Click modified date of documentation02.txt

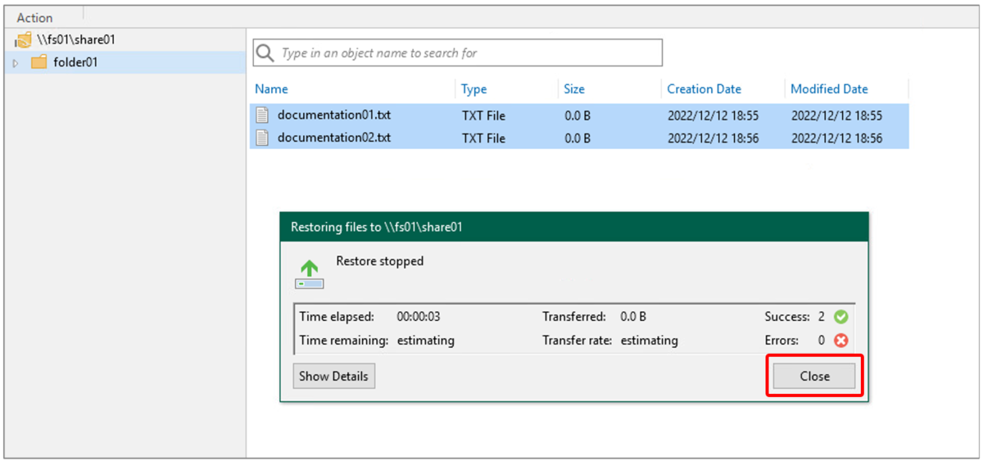pyautogui.click(x=836, y=138)
